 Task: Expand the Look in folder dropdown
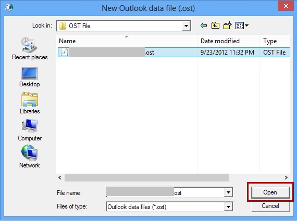[186, 25]
